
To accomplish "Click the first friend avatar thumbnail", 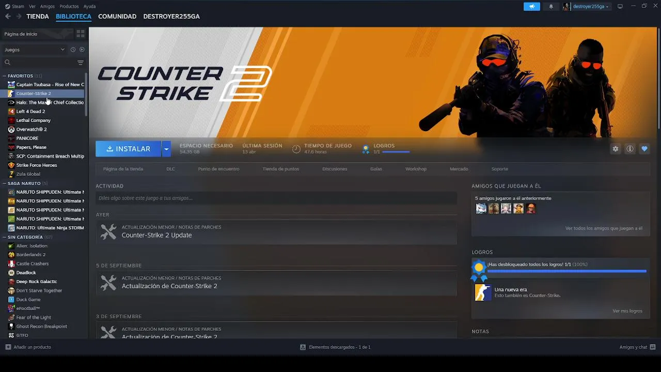I will 481,208.
